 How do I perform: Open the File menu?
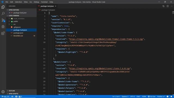(7, 2)
